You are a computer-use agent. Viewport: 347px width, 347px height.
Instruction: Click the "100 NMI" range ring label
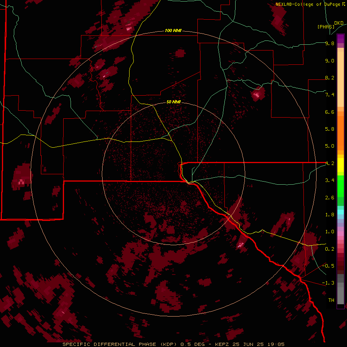(173, 30)
